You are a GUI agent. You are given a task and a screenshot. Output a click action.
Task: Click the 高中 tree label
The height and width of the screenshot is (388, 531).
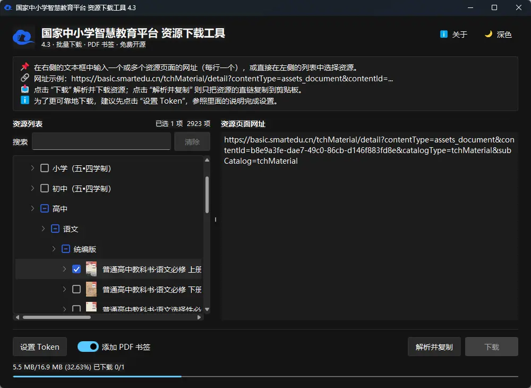pos(60,208)
